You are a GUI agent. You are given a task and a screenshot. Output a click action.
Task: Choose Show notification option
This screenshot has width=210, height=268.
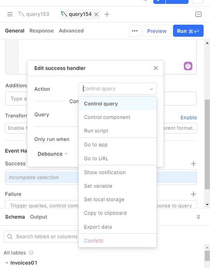click(117, 173)
